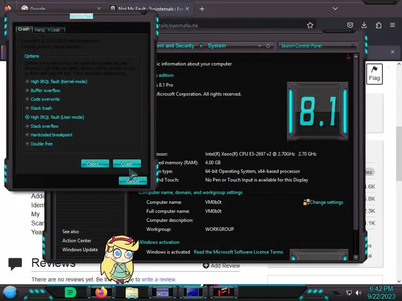Flag this item on the webpage

[374, 74]
